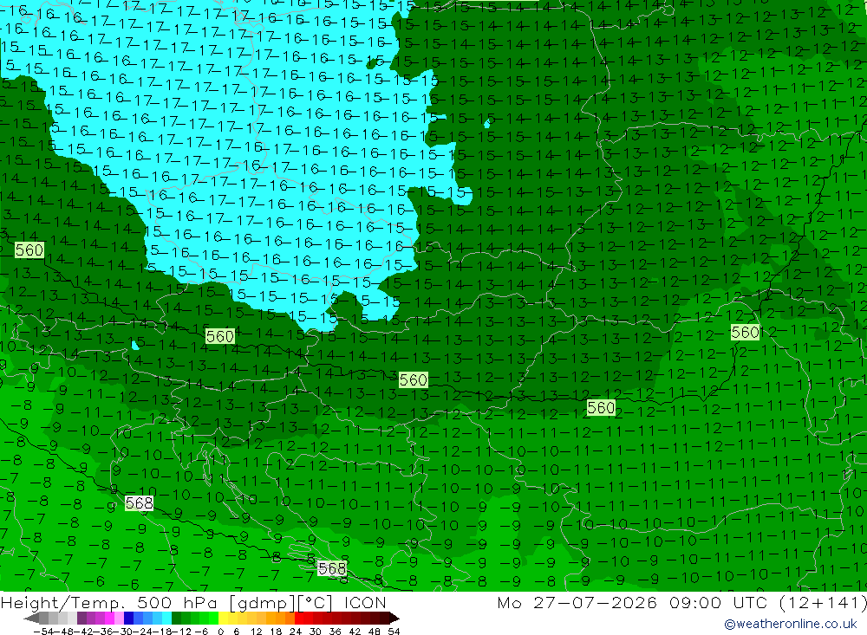Click the 560 contour label nearest the right edge
867x635 pixels.
745,332
